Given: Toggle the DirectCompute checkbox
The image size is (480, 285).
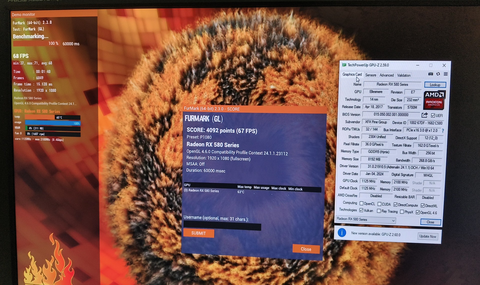Looking at the screenshot, I should [395, 205].
